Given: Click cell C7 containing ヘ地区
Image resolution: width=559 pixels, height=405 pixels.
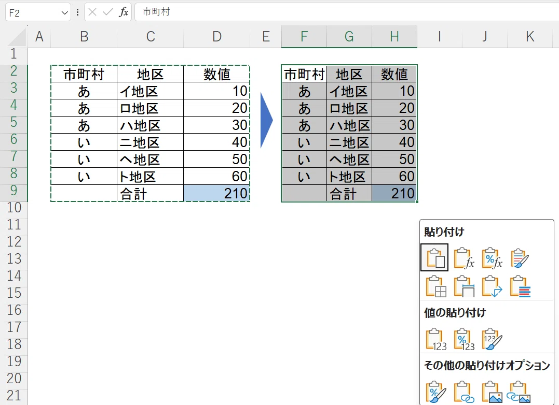Looking at the screenshot, I should pos(151,160).
